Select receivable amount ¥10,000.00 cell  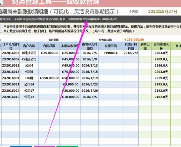(70, 97)
